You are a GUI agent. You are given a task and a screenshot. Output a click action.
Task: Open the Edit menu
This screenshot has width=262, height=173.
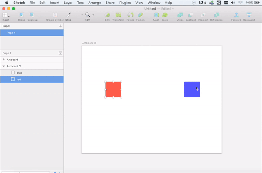click(42, 3)
